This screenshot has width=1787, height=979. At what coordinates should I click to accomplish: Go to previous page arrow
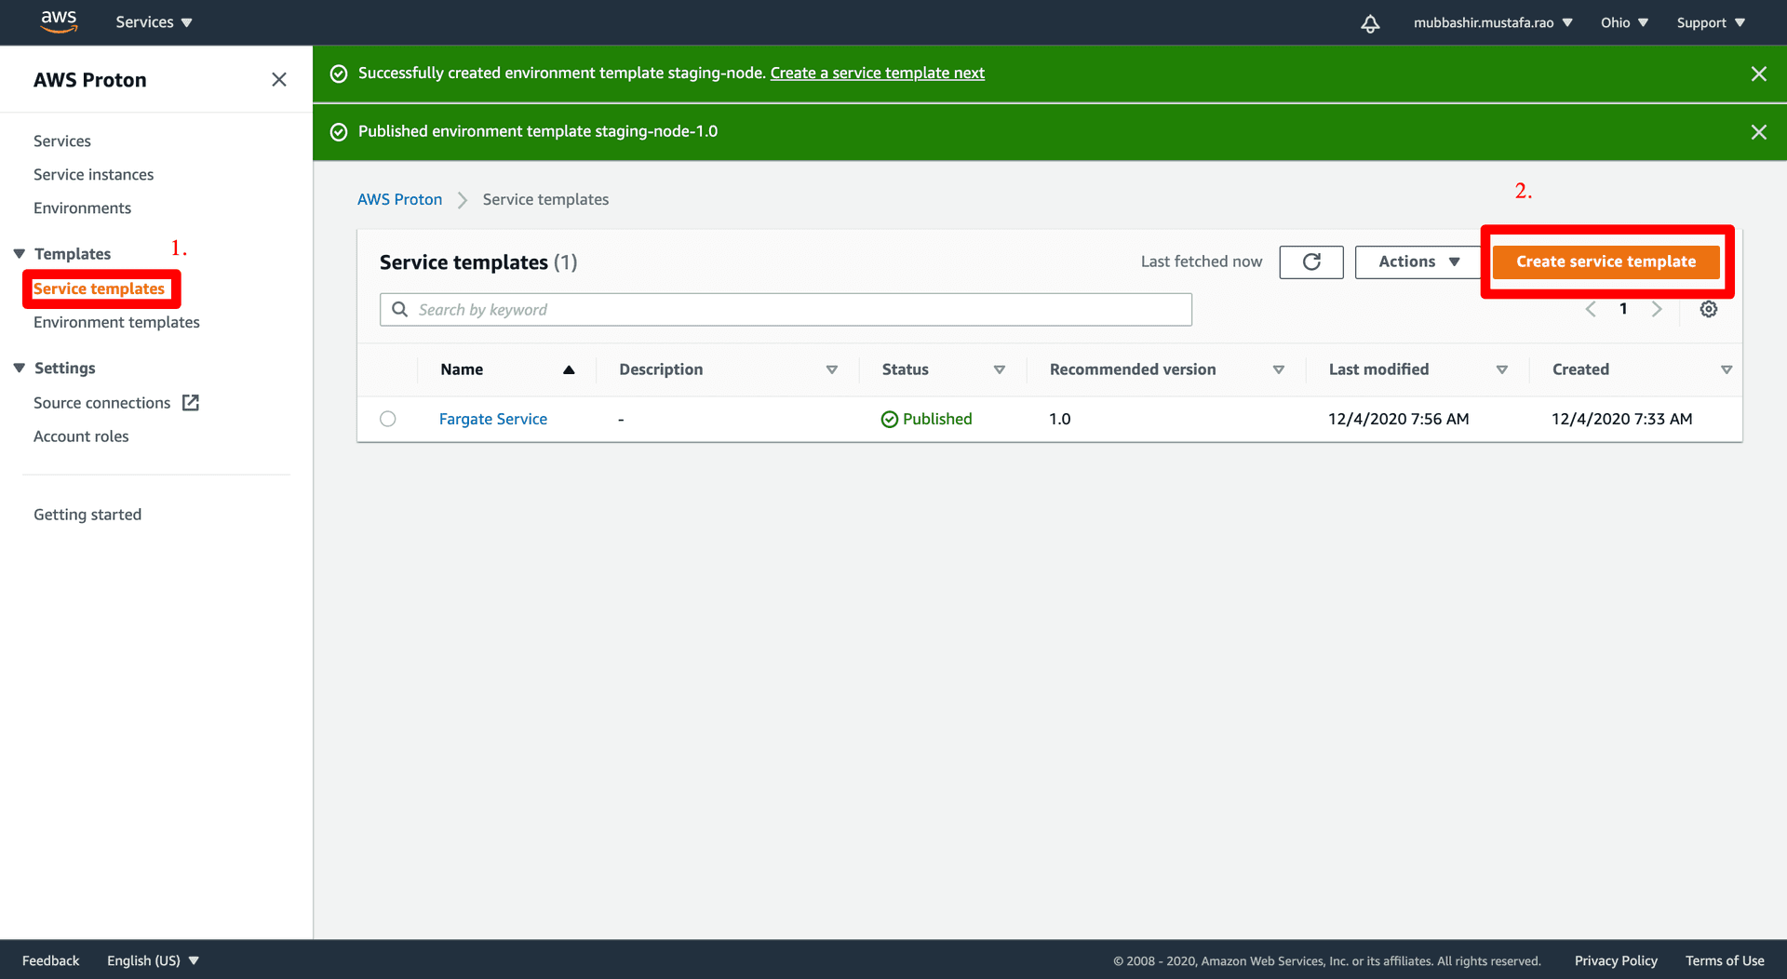pyautogui.click(x=1591, y=309)
